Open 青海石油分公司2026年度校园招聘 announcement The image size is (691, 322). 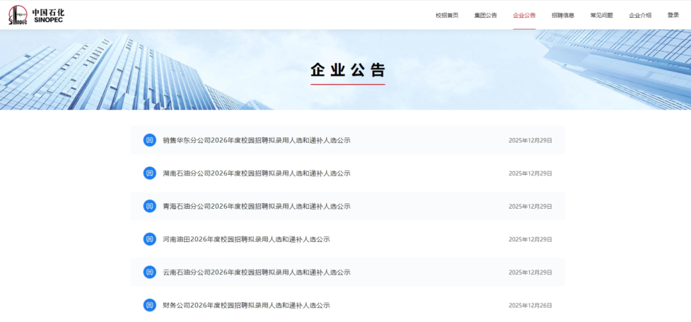257,206
